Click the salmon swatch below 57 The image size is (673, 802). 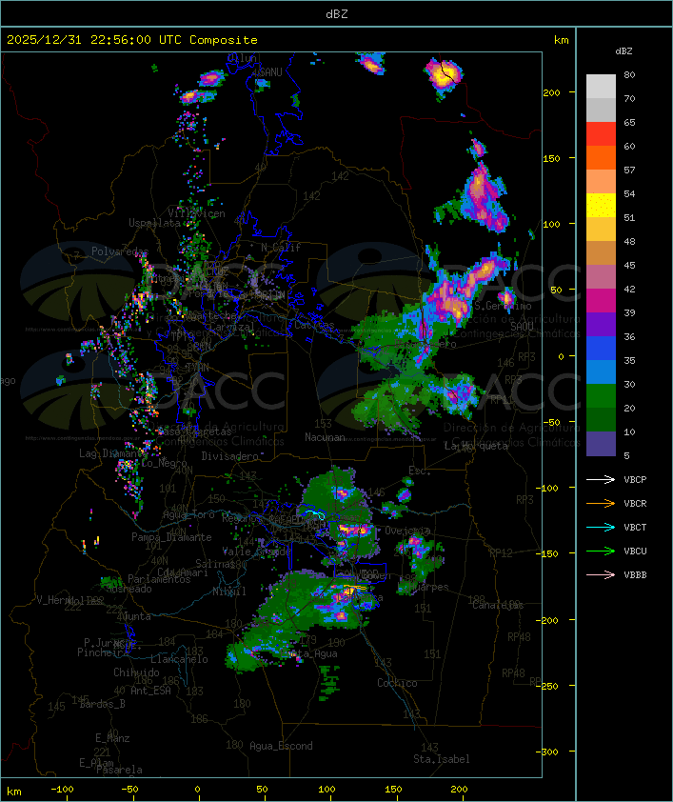point(601,182)
